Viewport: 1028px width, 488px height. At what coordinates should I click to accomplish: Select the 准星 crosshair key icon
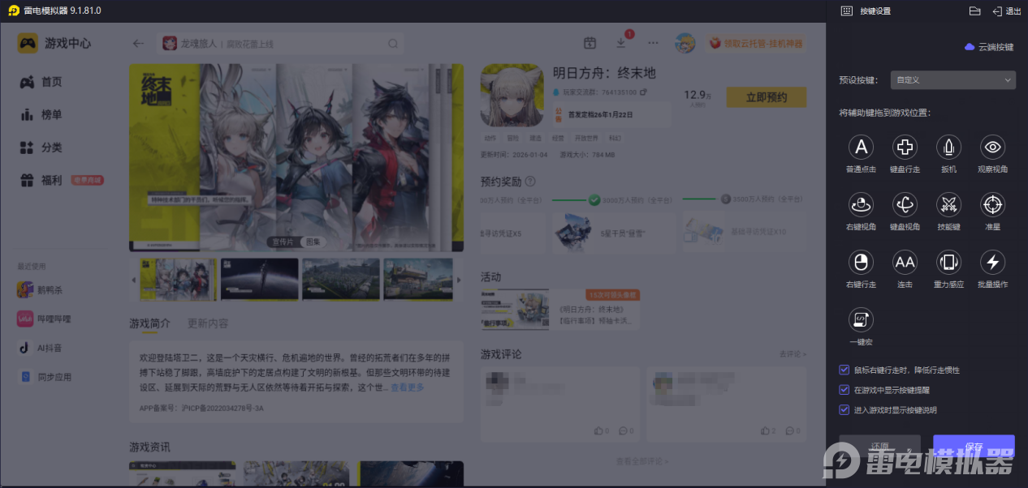coord(992,204)
